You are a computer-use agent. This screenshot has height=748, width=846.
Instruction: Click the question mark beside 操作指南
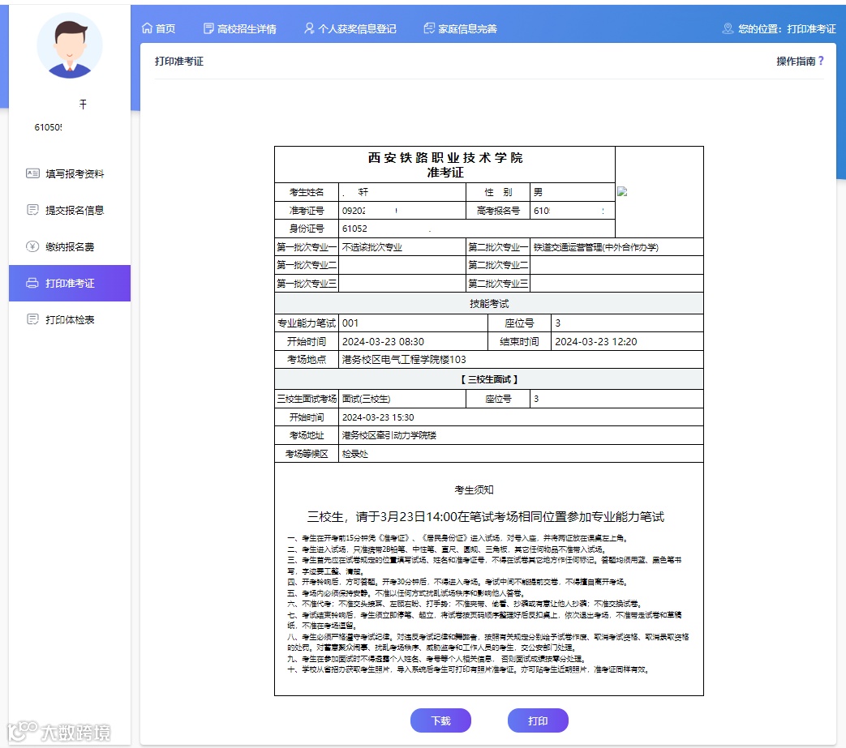point(821,61)
